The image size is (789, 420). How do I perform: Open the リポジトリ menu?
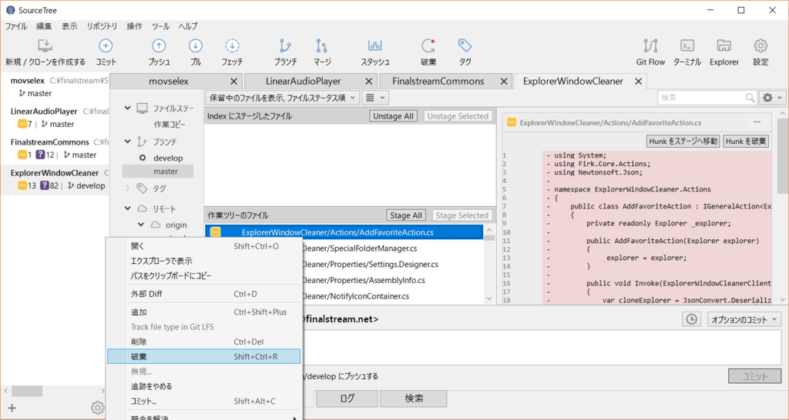point(102,26)
